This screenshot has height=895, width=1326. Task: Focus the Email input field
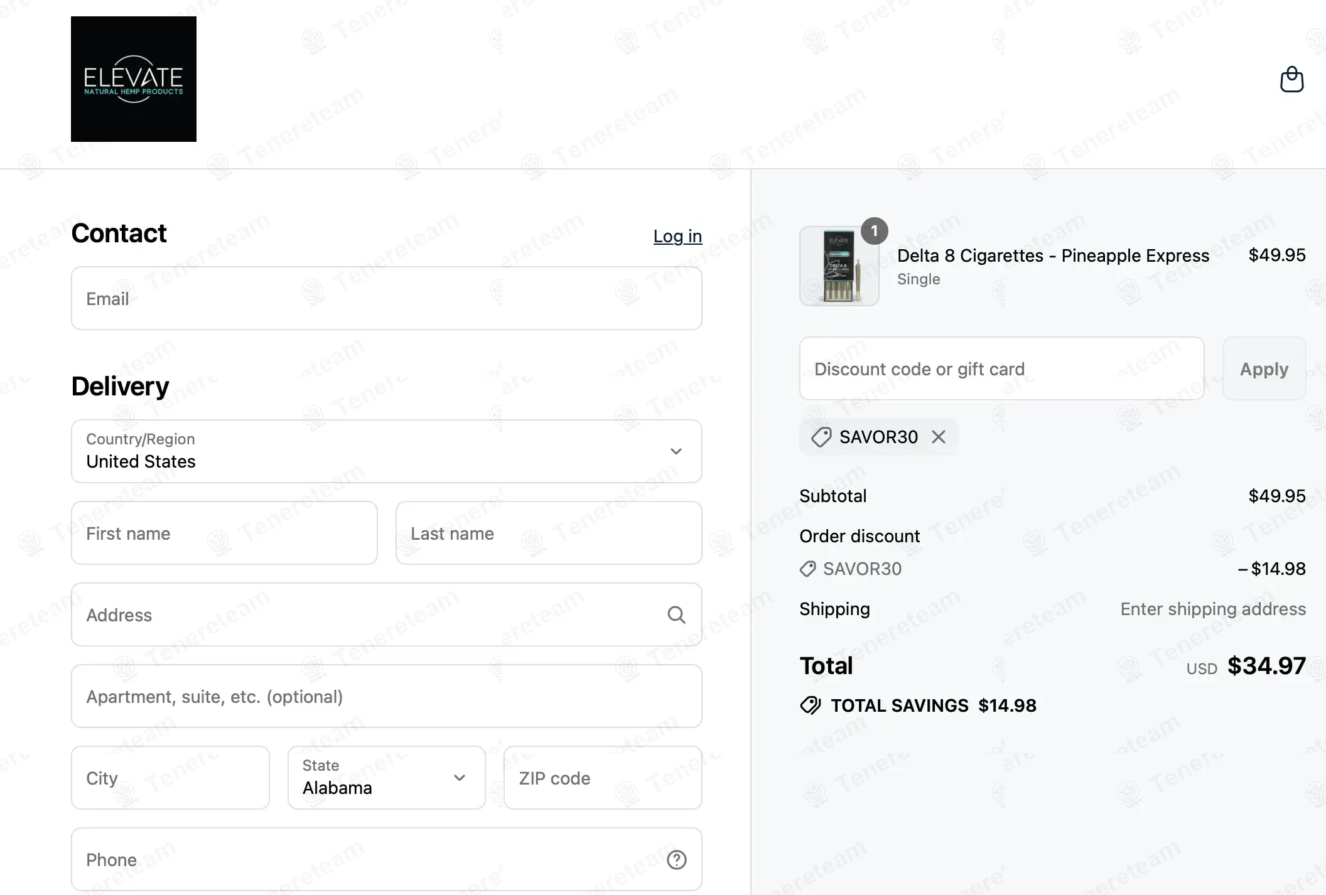click(x=386, y=298)
